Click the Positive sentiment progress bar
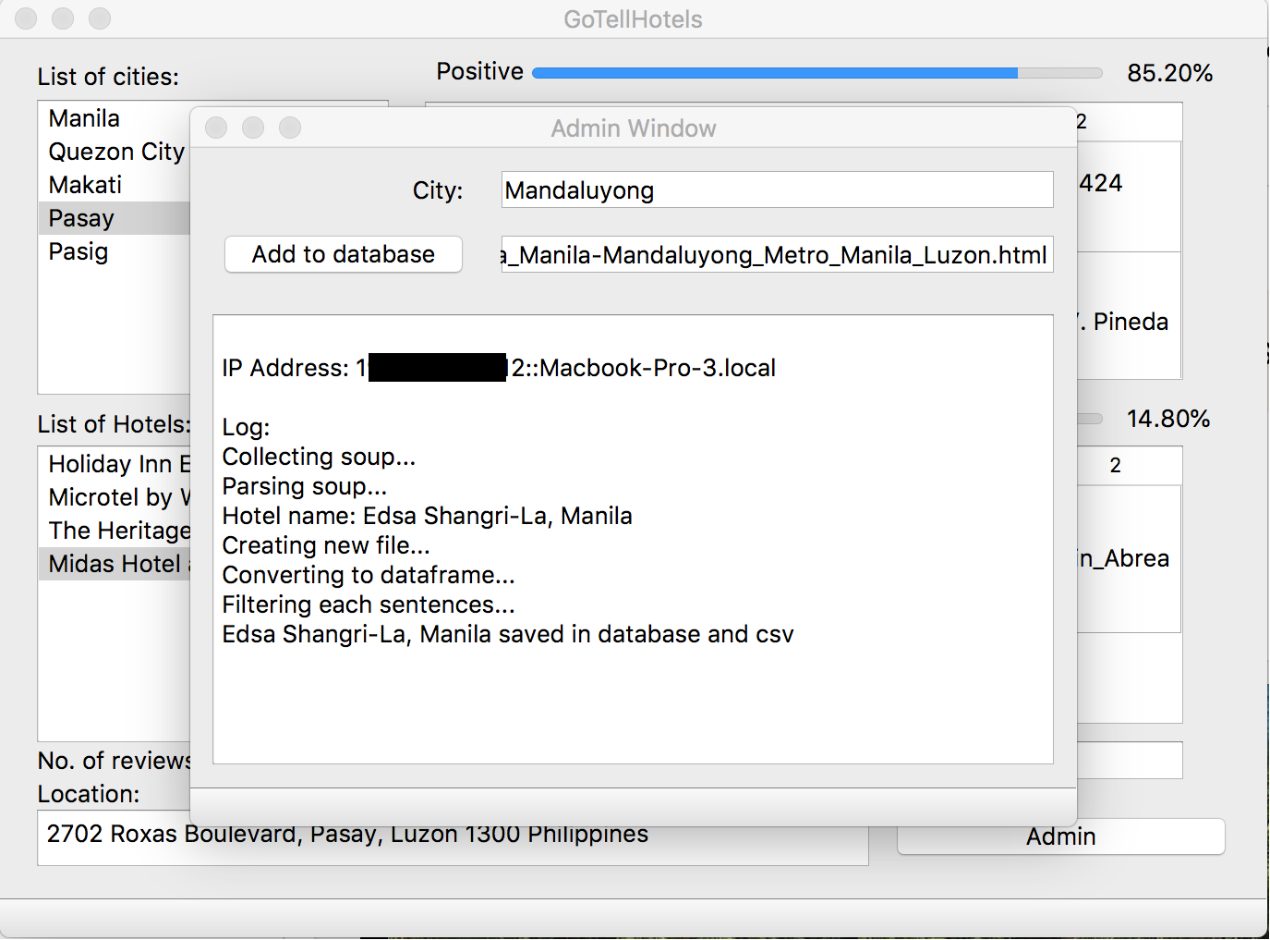The height and width of the screenshot is (940, 1270). [x=817, y=73]
